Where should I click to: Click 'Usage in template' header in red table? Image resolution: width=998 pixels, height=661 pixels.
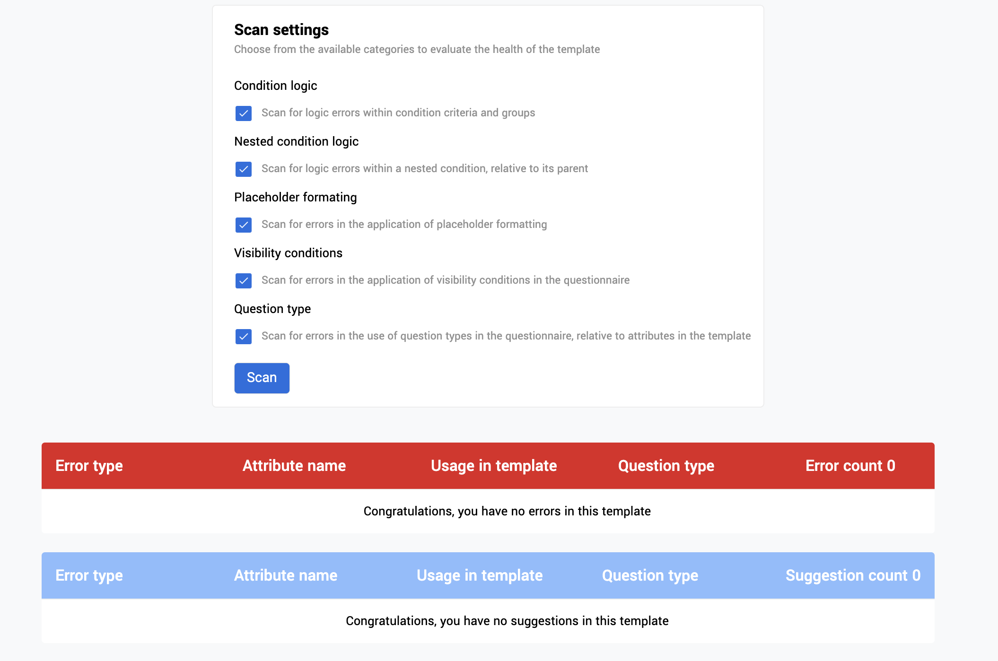pyautogui.click(x=494, y=466)
